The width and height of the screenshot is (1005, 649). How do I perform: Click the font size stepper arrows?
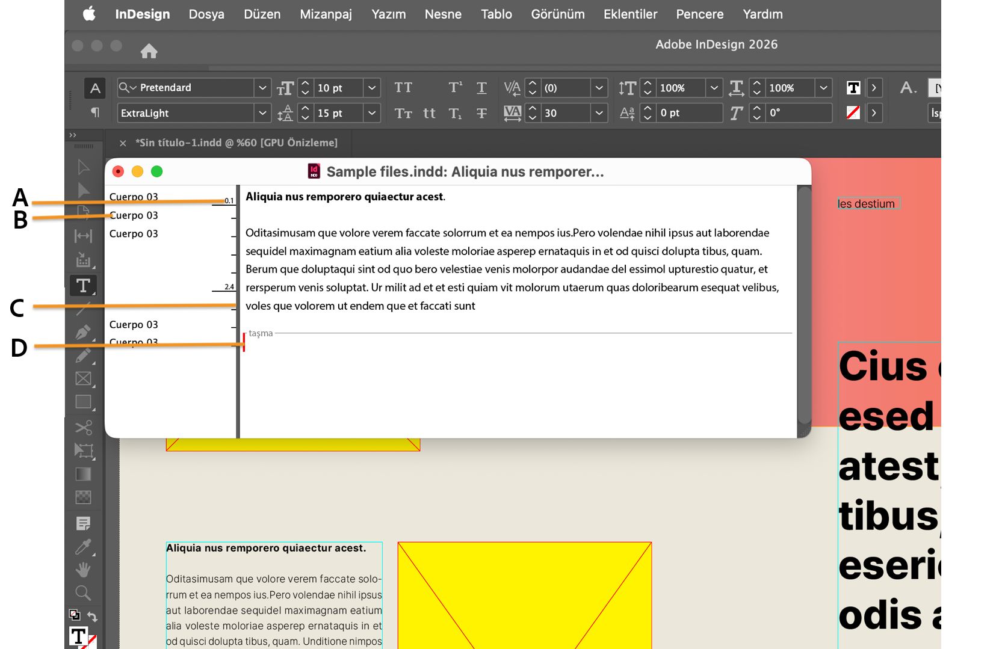pyautogui.click(x=305, y=88)
